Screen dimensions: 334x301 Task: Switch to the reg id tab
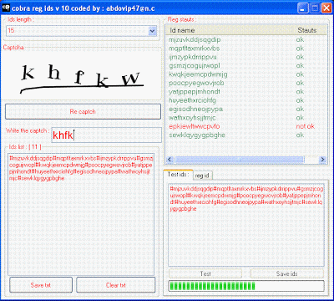[202, 176]
